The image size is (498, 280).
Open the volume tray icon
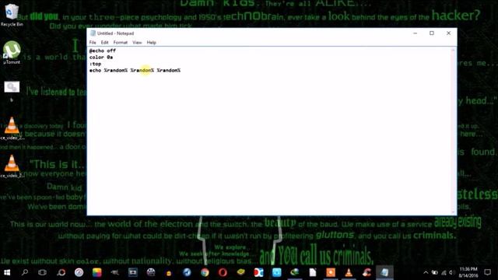pos(451,272)
